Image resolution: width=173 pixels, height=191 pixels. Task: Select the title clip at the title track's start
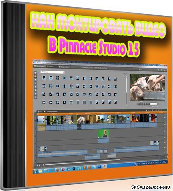click(43, 149)
